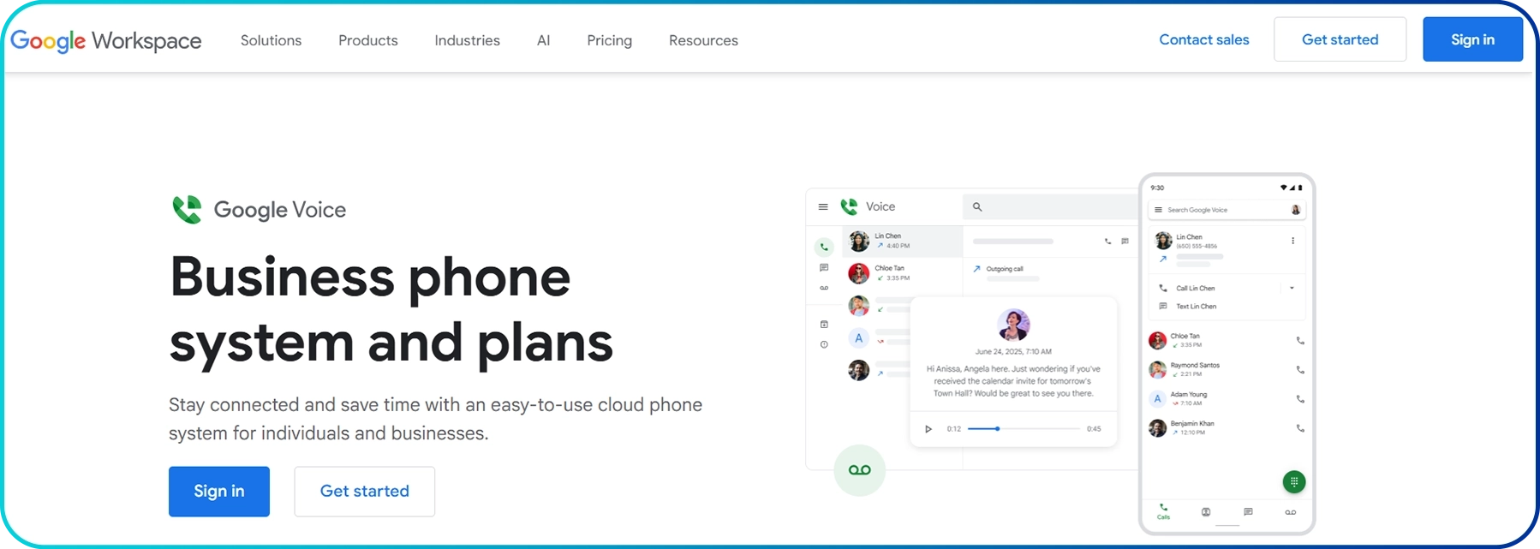Image resolution: width=1540 pixels, height=549 pixels.
Task: Click the blue Sign in header button
Action: (x=1472, y=39)
